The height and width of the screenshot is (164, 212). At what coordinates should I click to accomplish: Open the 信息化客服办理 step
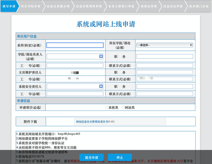point(58,6)
